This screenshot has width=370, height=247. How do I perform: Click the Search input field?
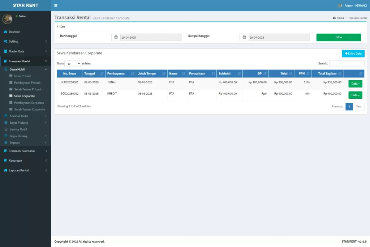coord(347,64)
